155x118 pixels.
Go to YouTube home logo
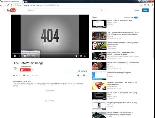tap(11, 10)
